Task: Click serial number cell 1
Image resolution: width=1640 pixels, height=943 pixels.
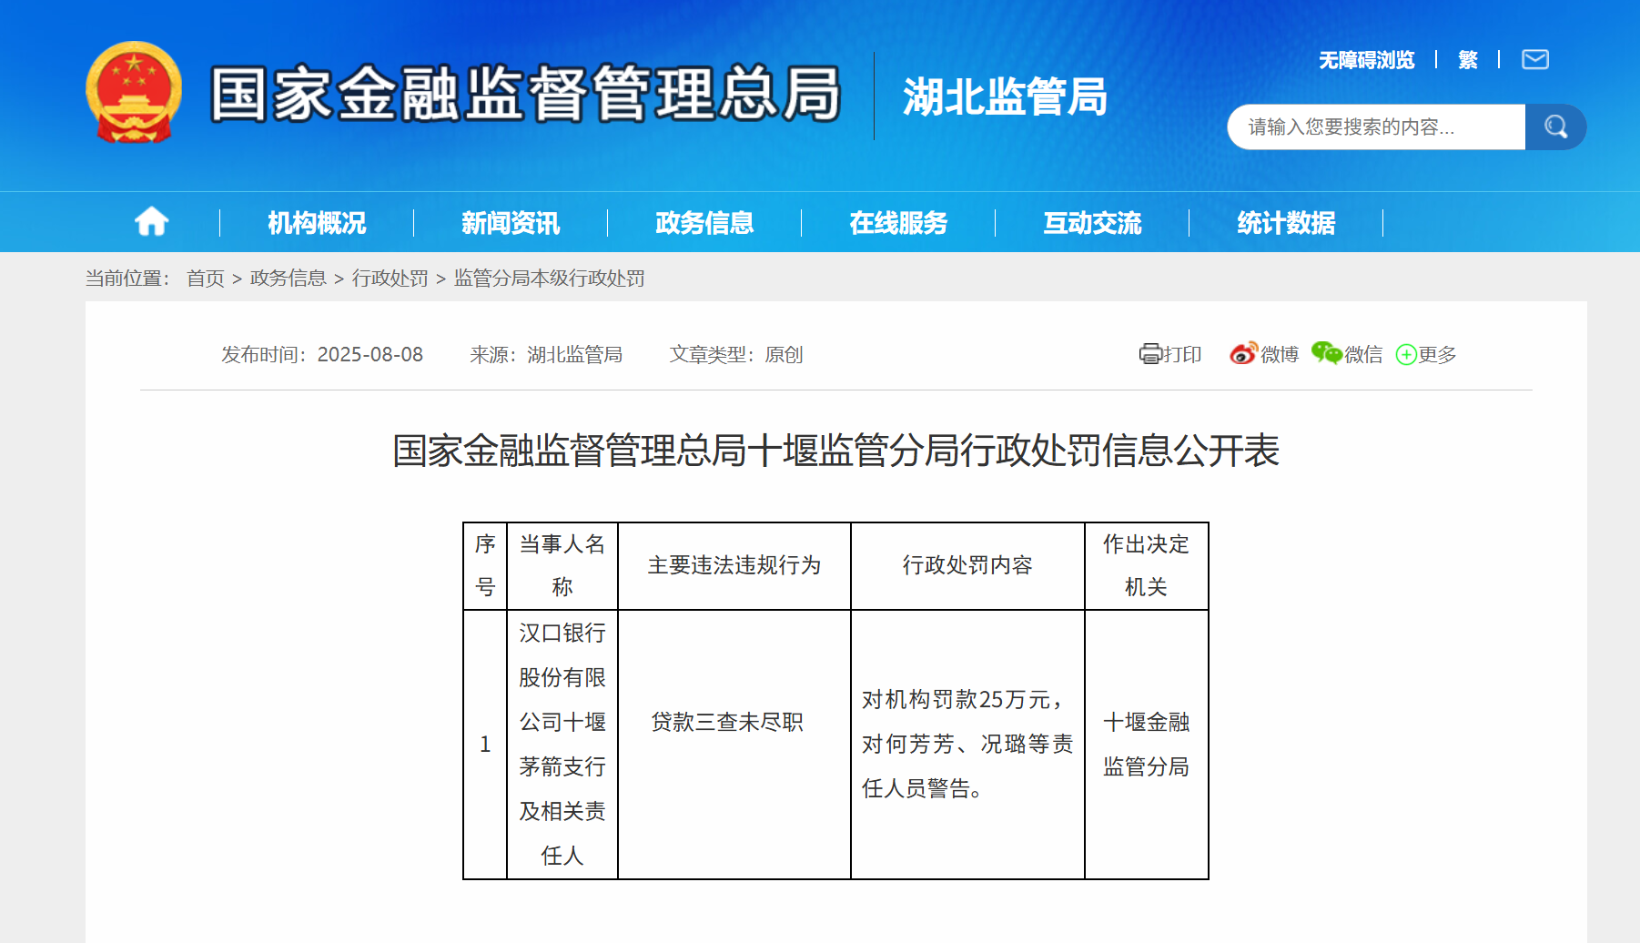Action: [x=485, y=744]
